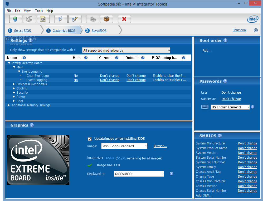The width and height of the screenshot is (263, 201).
Task: Open help icon beside Settings heading
Action: tap(31, 40)
